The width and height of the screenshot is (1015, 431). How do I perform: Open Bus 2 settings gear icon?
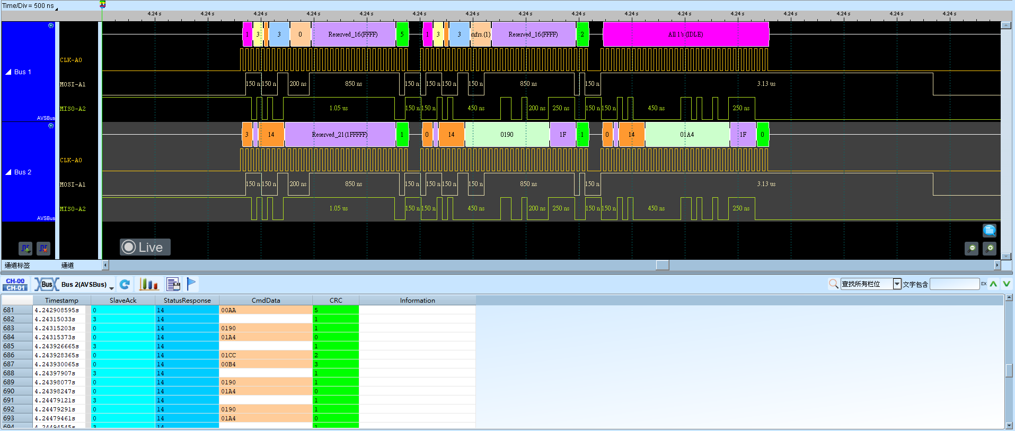click(51, 126)
